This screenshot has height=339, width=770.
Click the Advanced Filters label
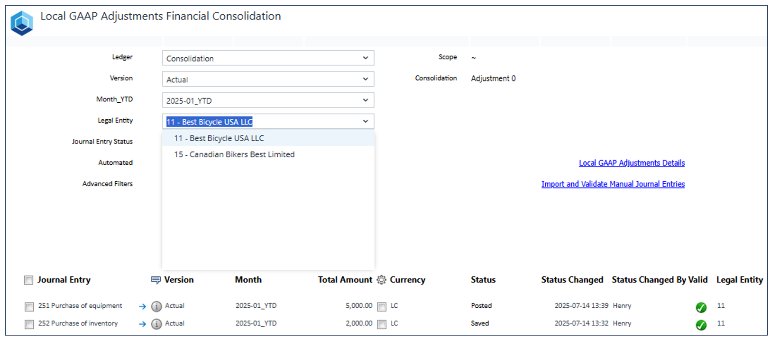point(108,184)
